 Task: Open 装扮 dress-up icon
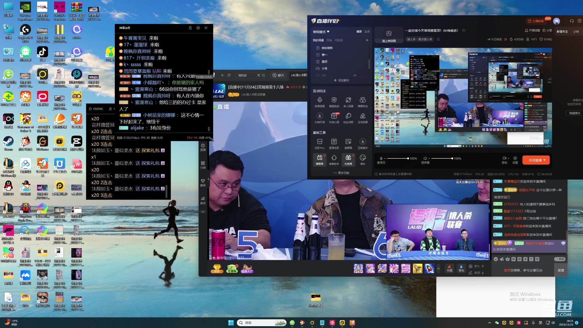363,160
